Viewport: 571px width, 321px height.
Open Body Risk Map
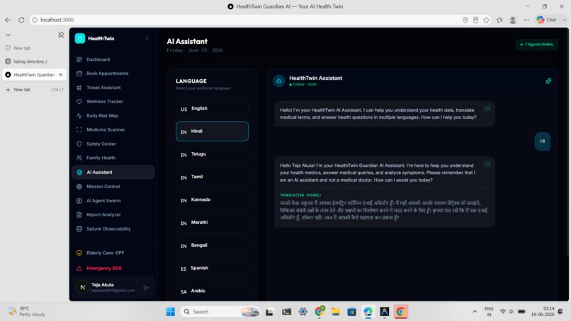pyautogui.click(x=113, y=116)
